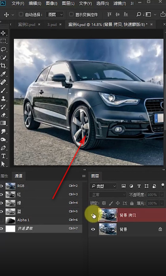Select the Rectangular Marquee tool
This screenshot has height=276, width=166.
pos(3,41)
